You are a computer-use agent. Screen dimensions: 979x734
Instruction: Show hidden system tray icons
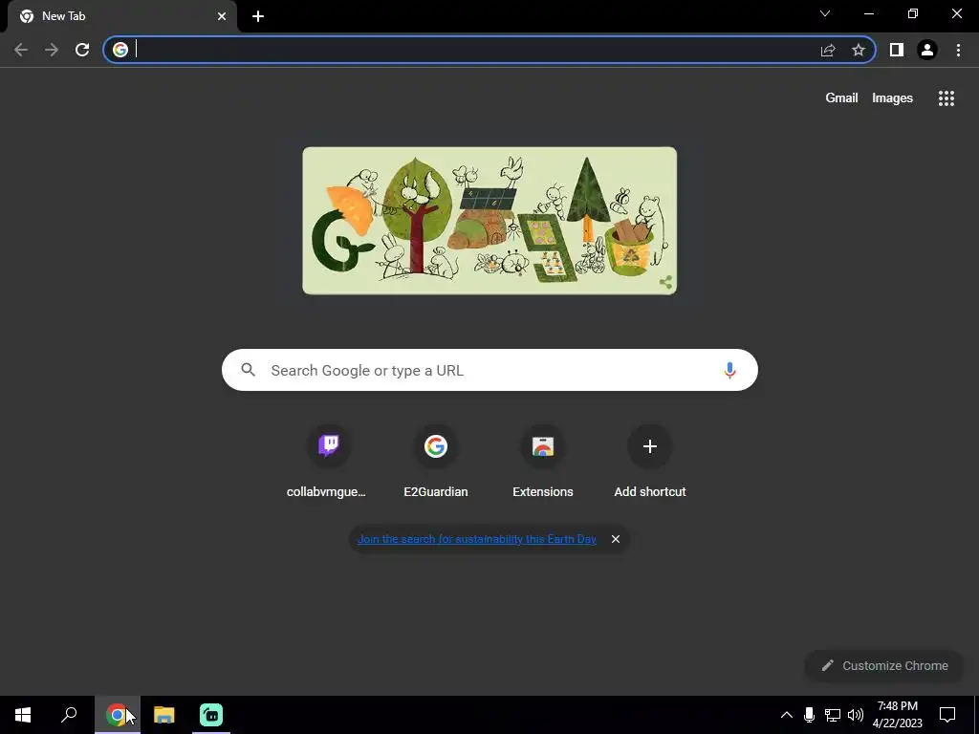click(787, 715)
